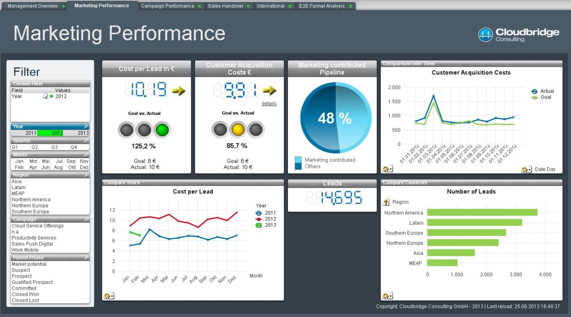The height and width of the screenshot is (317, 571).
Task: Select Northern America in the Region list
Action: (31, 200)
